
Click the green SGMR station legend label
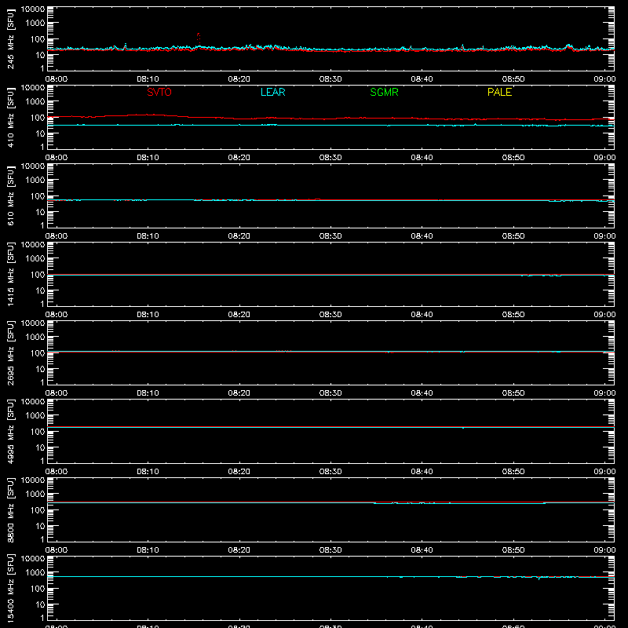click(384, 92)
